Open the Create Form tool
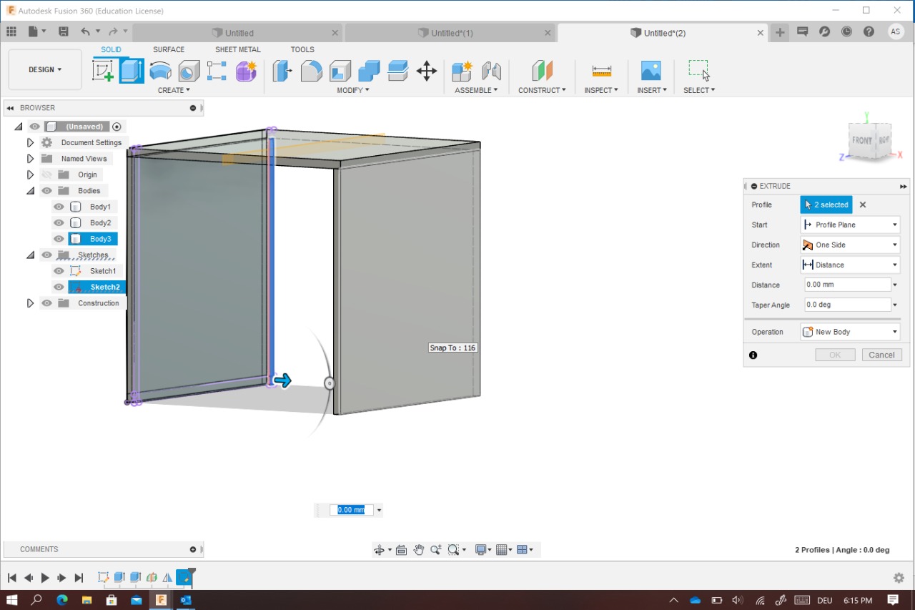 click(x=246, y=71)
